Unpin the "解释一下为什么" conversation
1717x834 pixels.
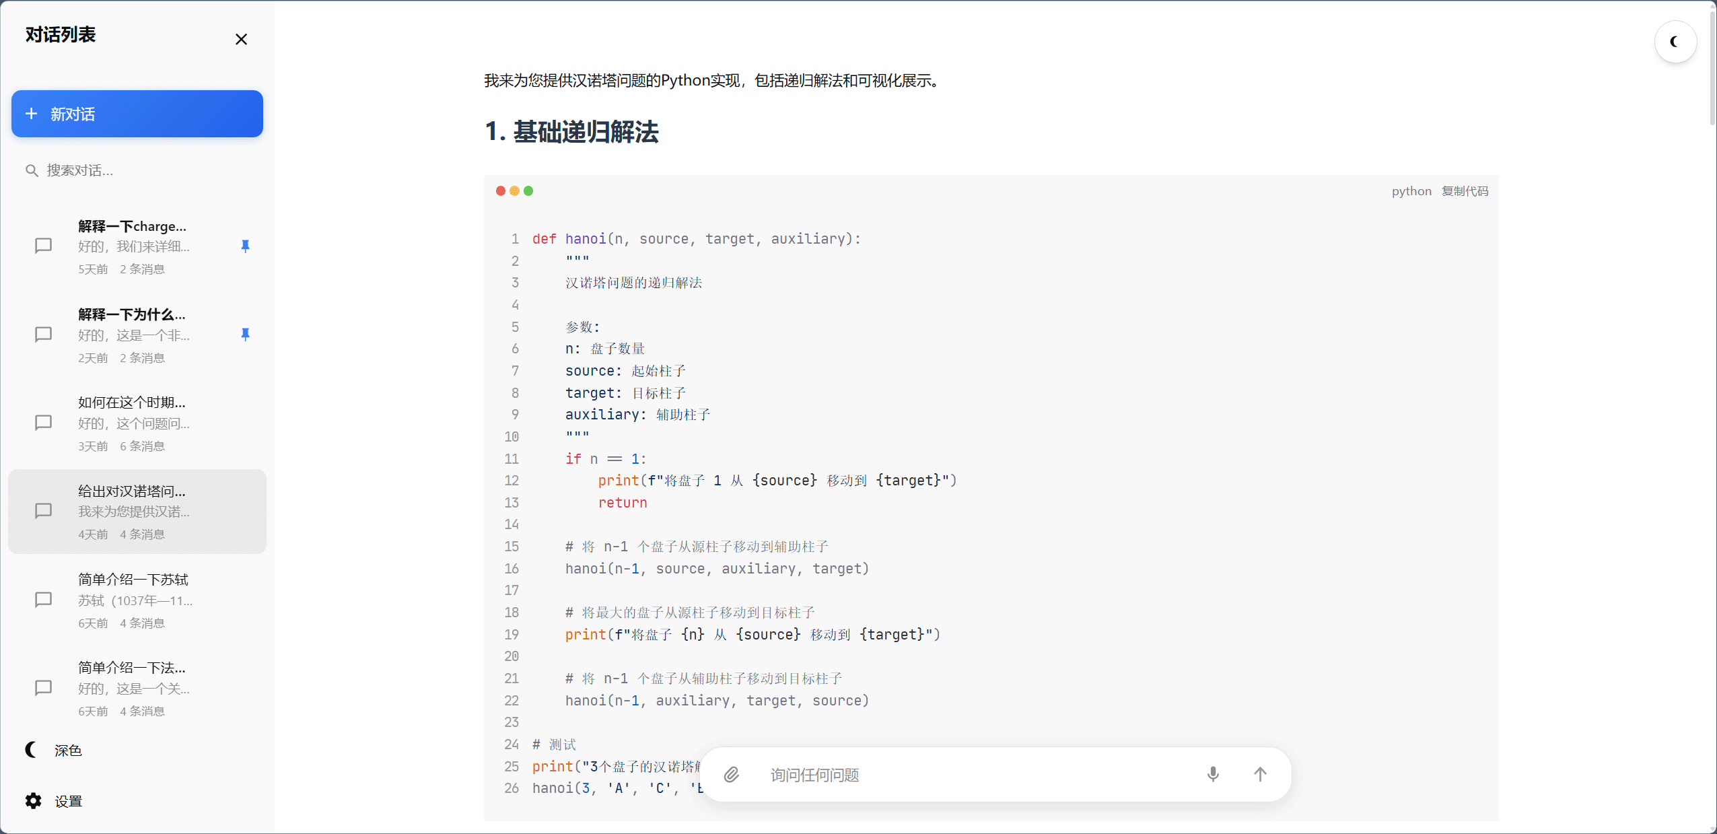pos(245,335)
